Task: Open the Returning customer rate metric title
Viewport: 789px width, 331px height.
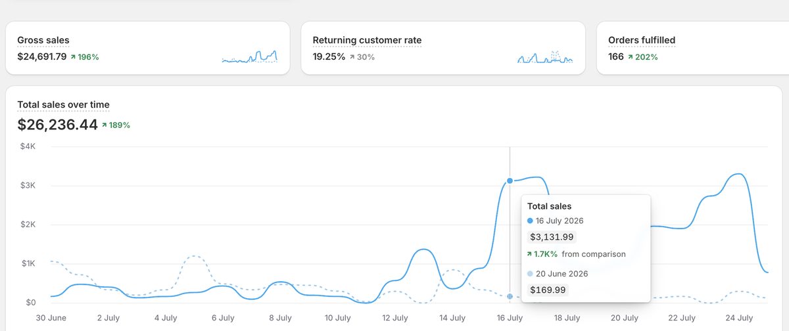Action: tap(367, 40)
